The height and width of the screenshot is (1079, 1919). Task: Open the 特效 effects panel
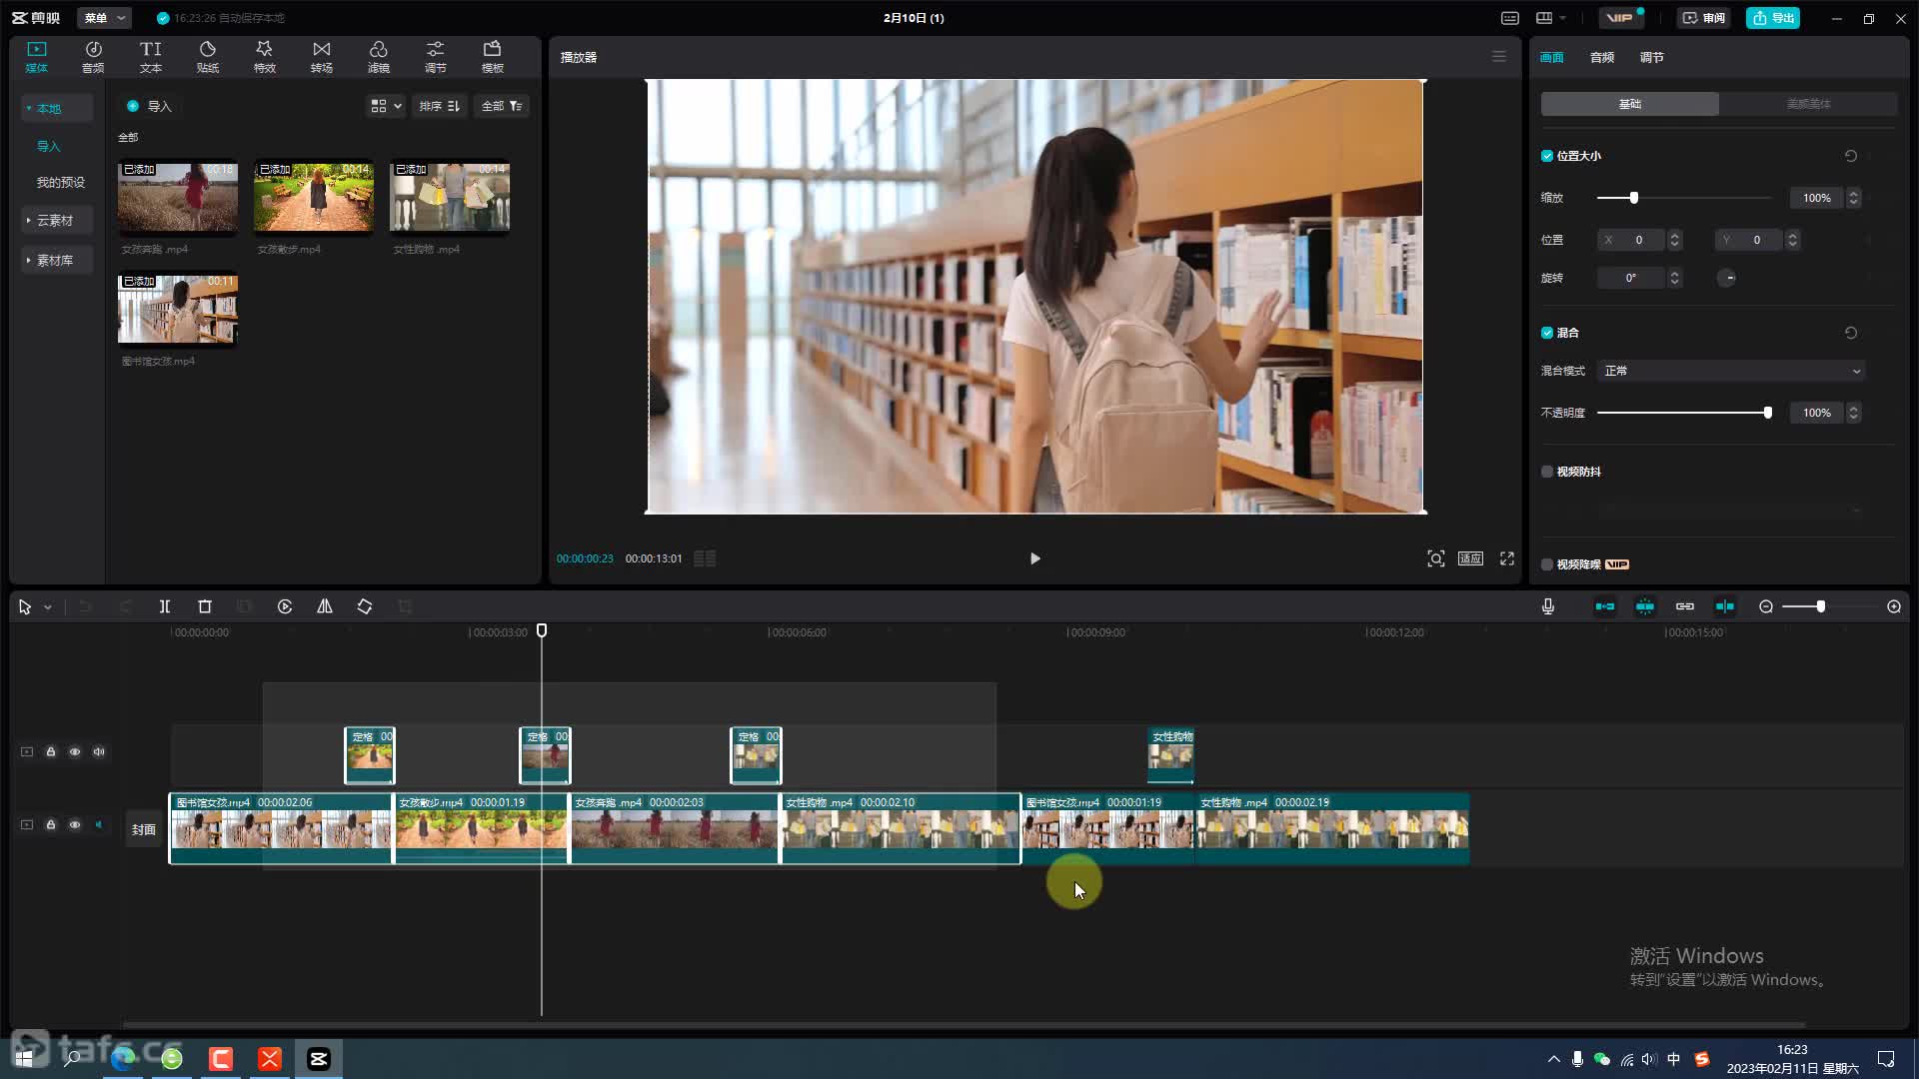tap(264, 57)
